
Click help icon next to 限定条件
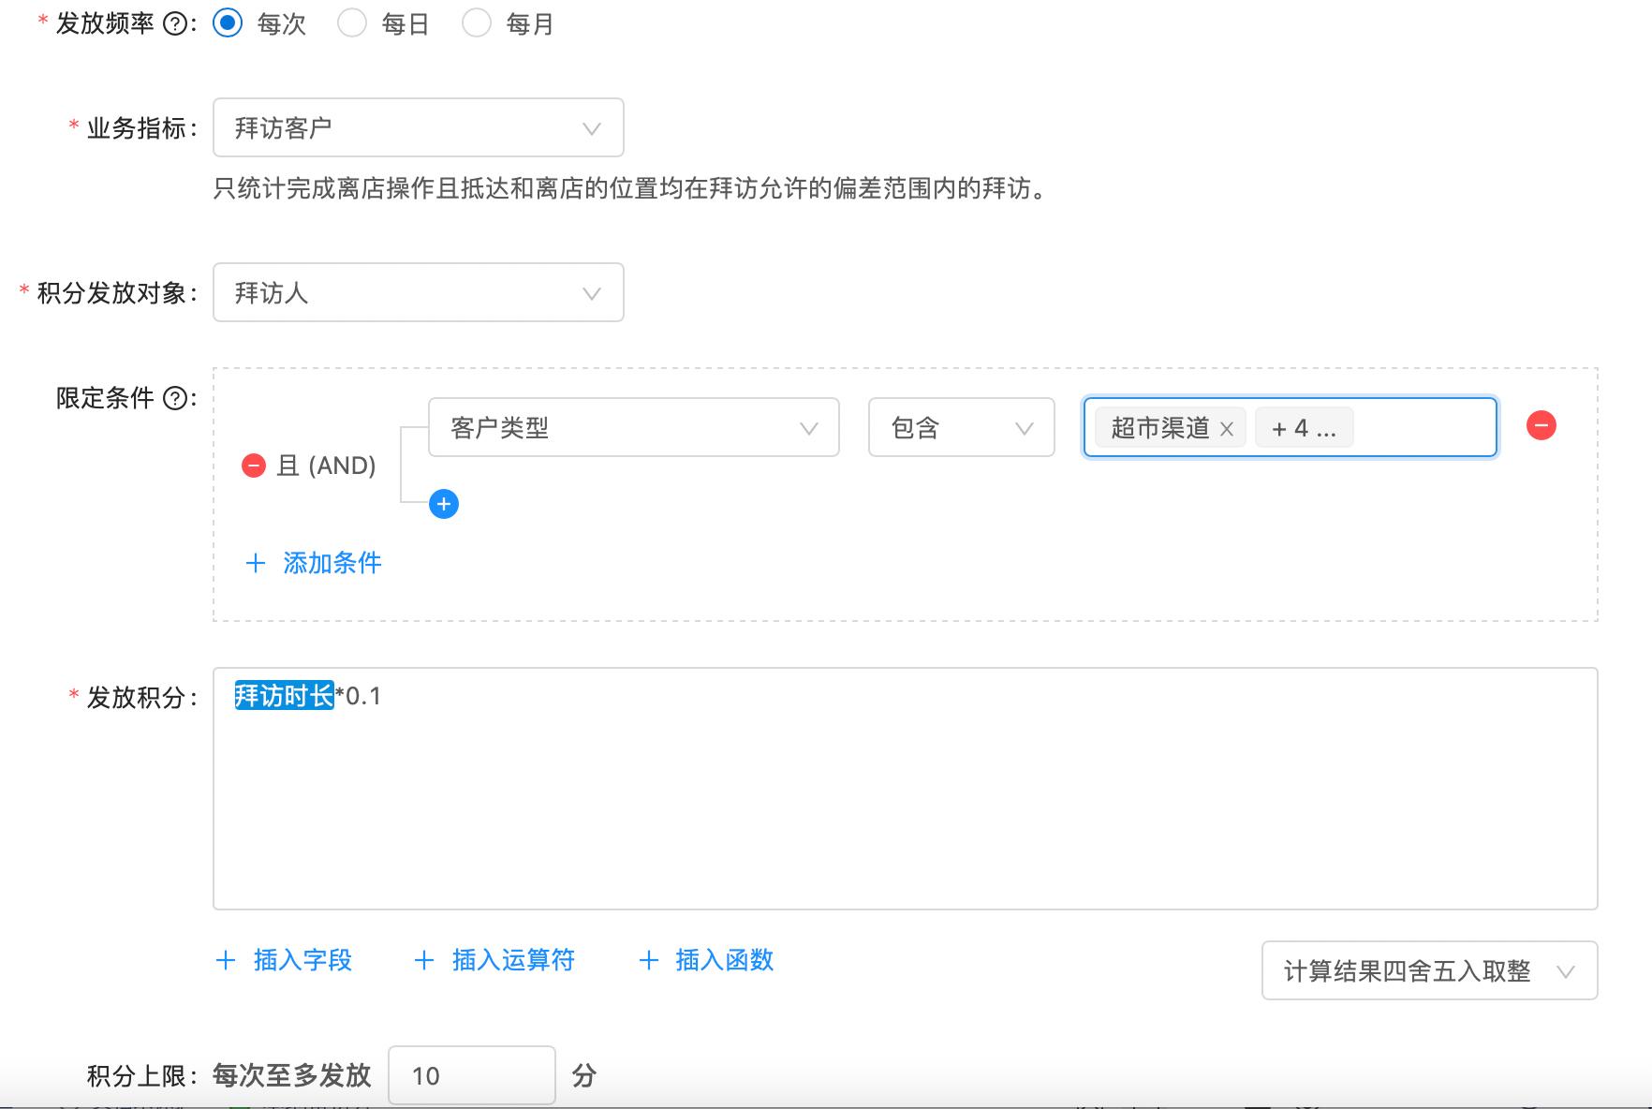(175, 399)
